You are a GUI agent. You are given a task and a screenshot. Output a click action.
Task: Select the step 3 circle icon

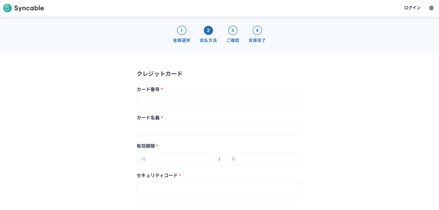pyautogui.click(x=232, y=30)
